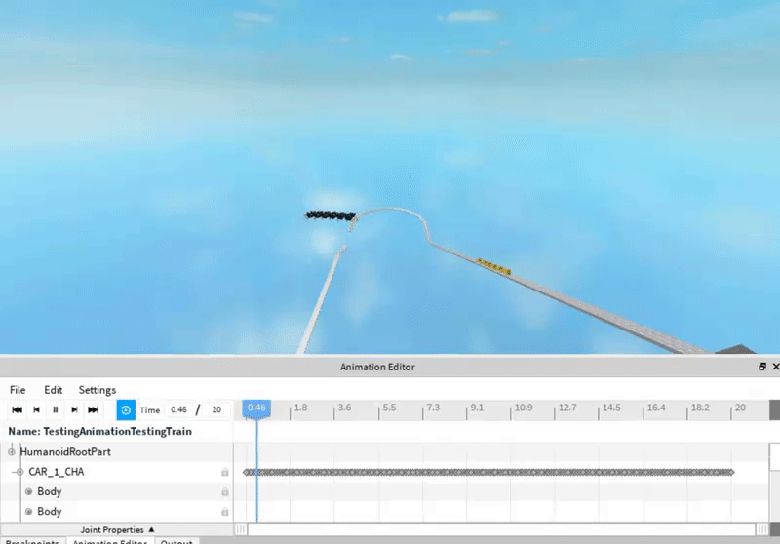Toggle the lock icon on the CAR_1_CHA row
This screenshot has width=780, height=544.
click(225, 472)
